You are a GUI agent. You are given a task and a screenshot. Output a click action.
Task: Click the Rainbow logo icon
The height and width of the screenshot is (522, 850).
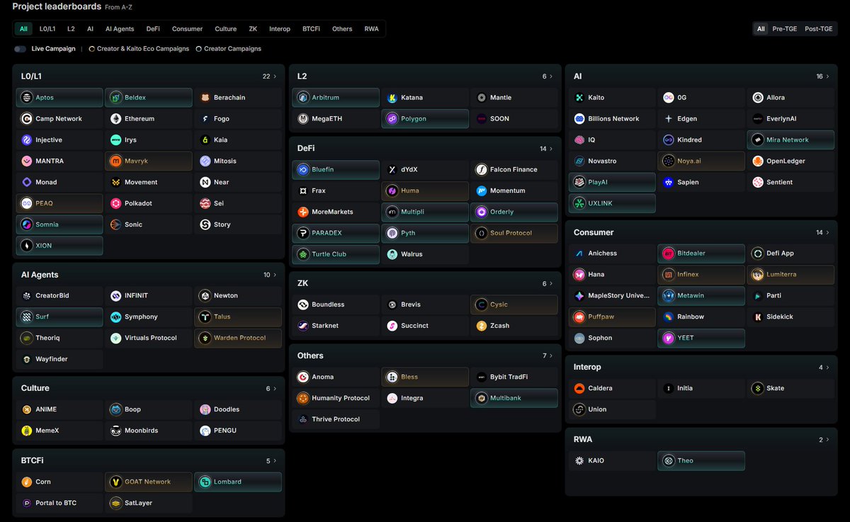(668, 317)
